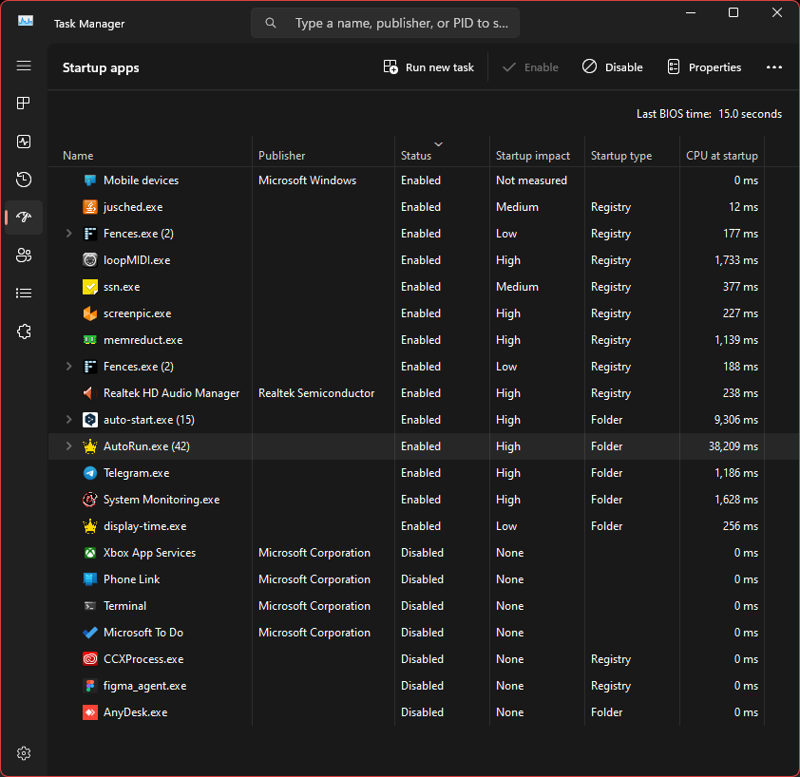The image size is (800, 777).
Task: Open the more options ellipsis menu
Action: 774,67
